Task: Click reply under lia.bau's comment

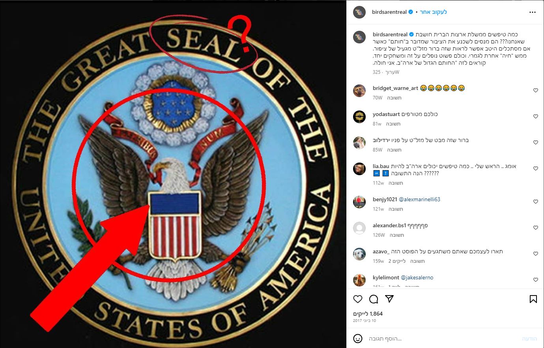Action: pyautogui.click(x=396, y=183)
